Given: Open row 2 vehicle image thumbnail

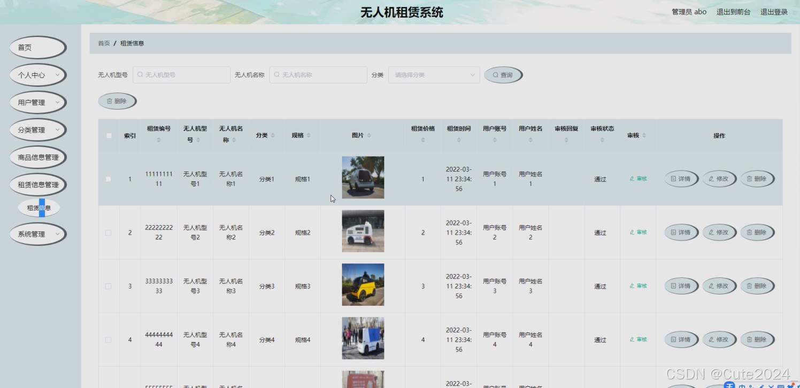Looking at the screenshot, I should click(x=363, y=231).
